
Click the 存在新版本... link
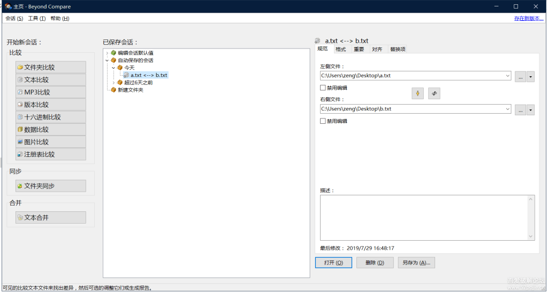click(528, 19)
